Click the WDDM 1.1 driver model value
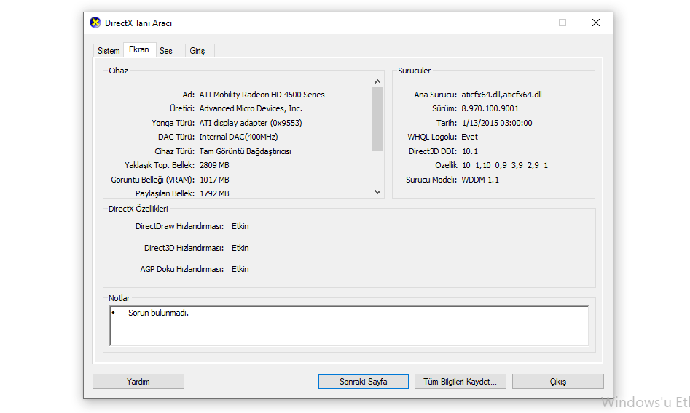 pos(480,180)
